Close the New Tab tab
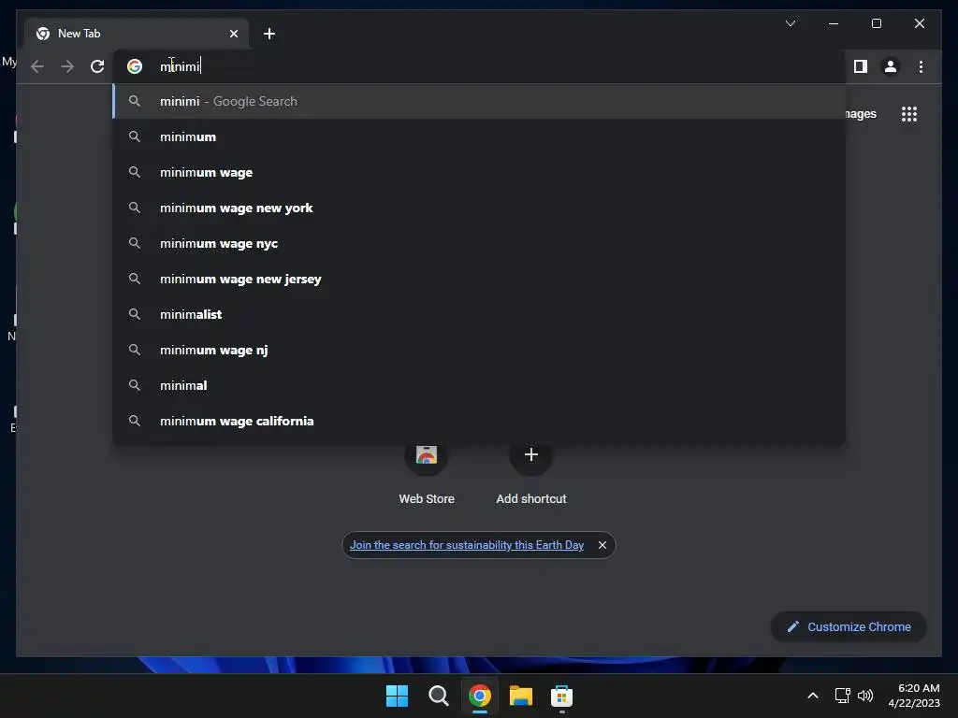Viewport: 958px width, 718px height. (233, 34)
